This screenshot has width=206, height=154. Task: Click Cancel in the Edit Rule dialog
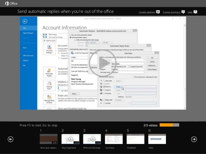point(152,62)
